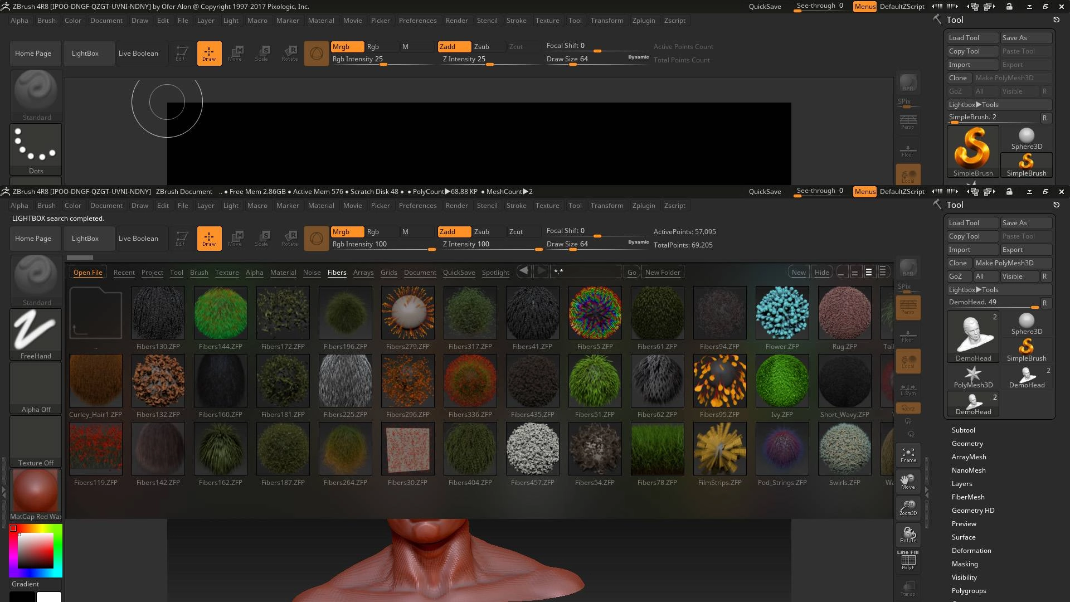The image size is (1070, 602).
Task: Toggle PolyF Line Fill display
Action: pyautogui.click(x=908, y=560)
